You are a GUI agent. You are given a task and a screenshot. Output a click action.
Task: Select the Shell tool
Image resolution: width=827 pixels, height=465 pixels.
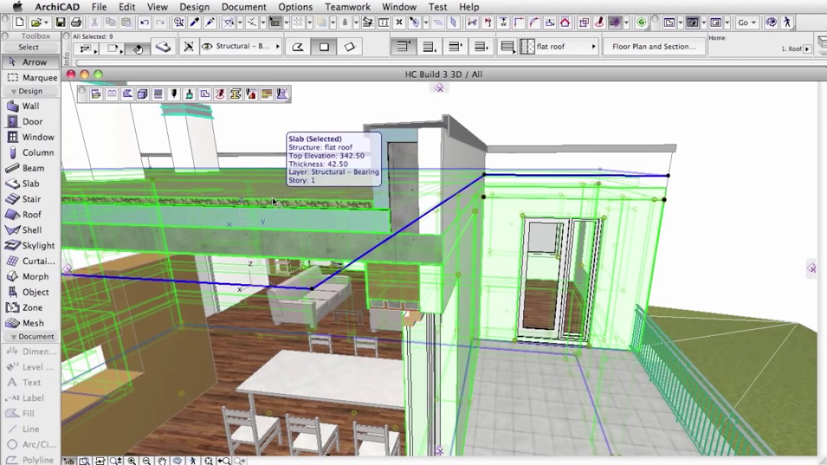30,230
